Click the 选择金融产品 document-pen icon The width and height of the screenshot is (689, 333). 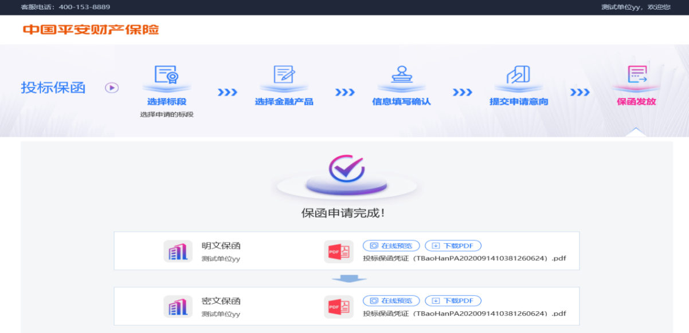click(284, 75)
